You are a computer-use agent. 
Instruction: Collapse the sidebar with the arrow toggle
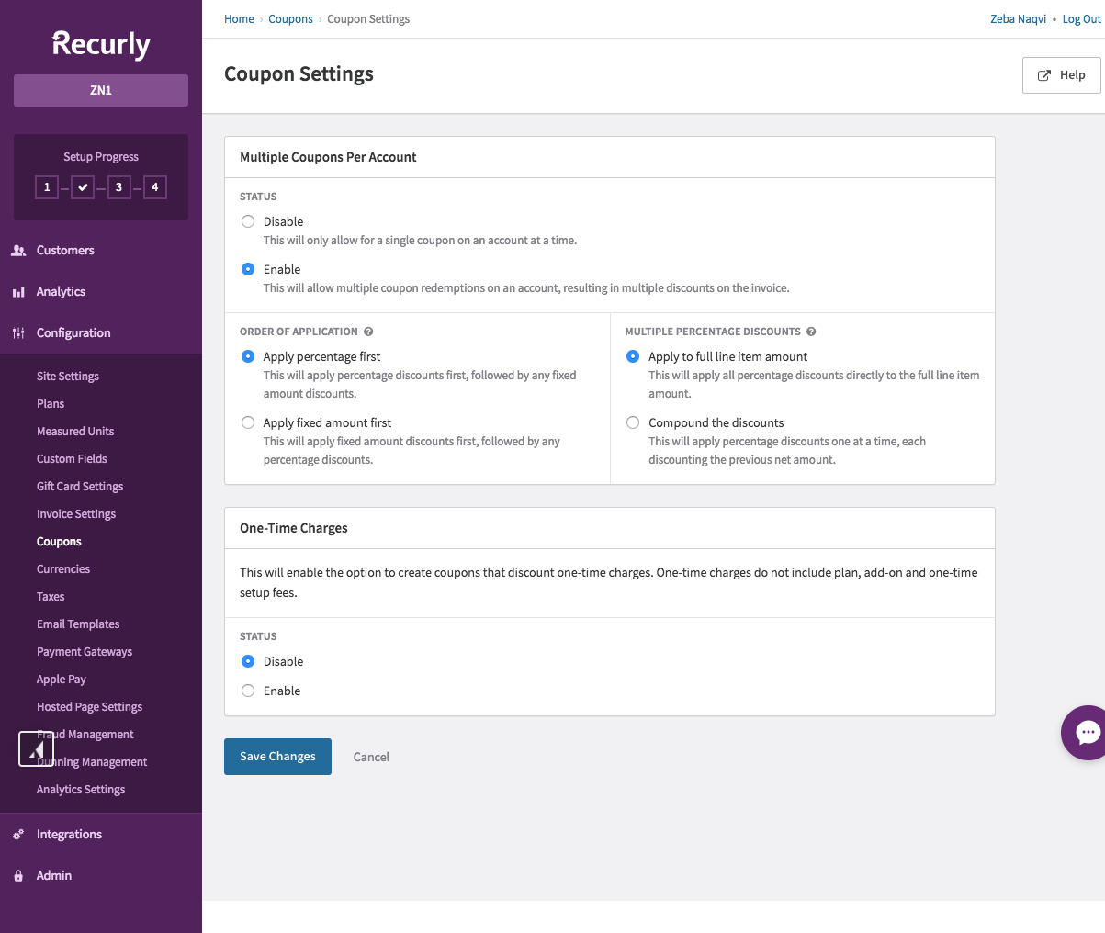tap(36, 749)
